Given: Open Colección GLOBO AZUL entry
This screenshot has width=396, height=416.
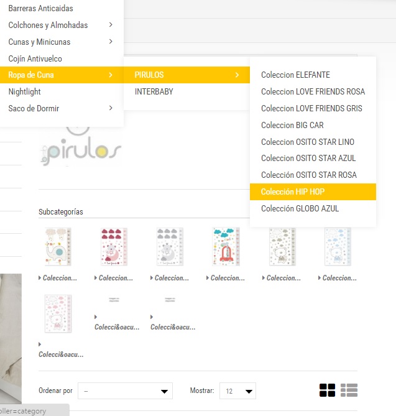Looking at the screenshot, I should (x=300, y=208).
